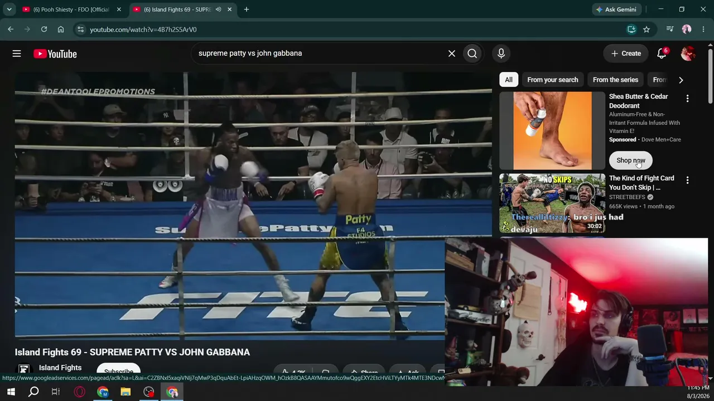Click the address bar URL
Screen dimensions: 714x401
(x=143, y=30)
